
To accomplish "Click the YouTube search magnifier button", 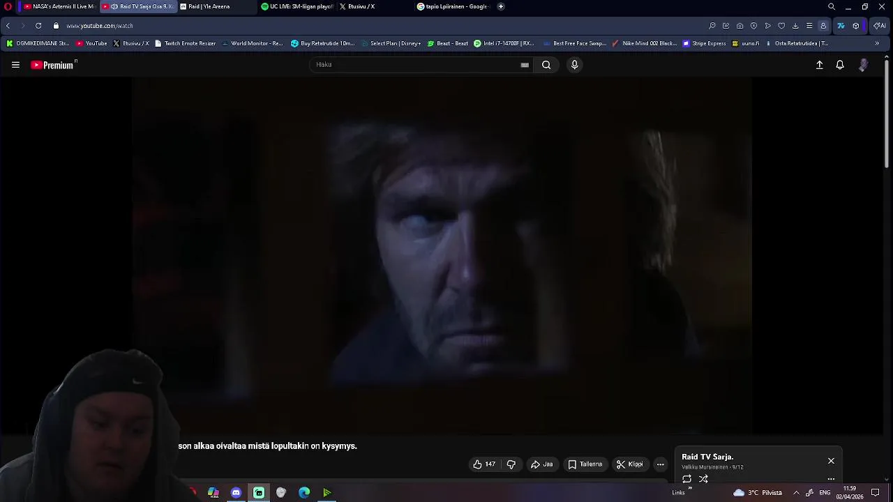I will pyautogui.click(x=546, y=65).
